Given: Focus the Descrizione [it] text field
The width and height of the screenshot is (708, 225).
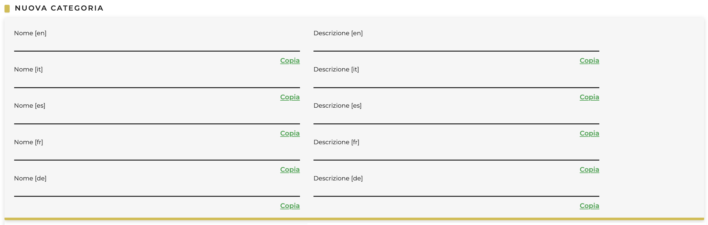Looking at the screenshot, I should tap(456, 81).
